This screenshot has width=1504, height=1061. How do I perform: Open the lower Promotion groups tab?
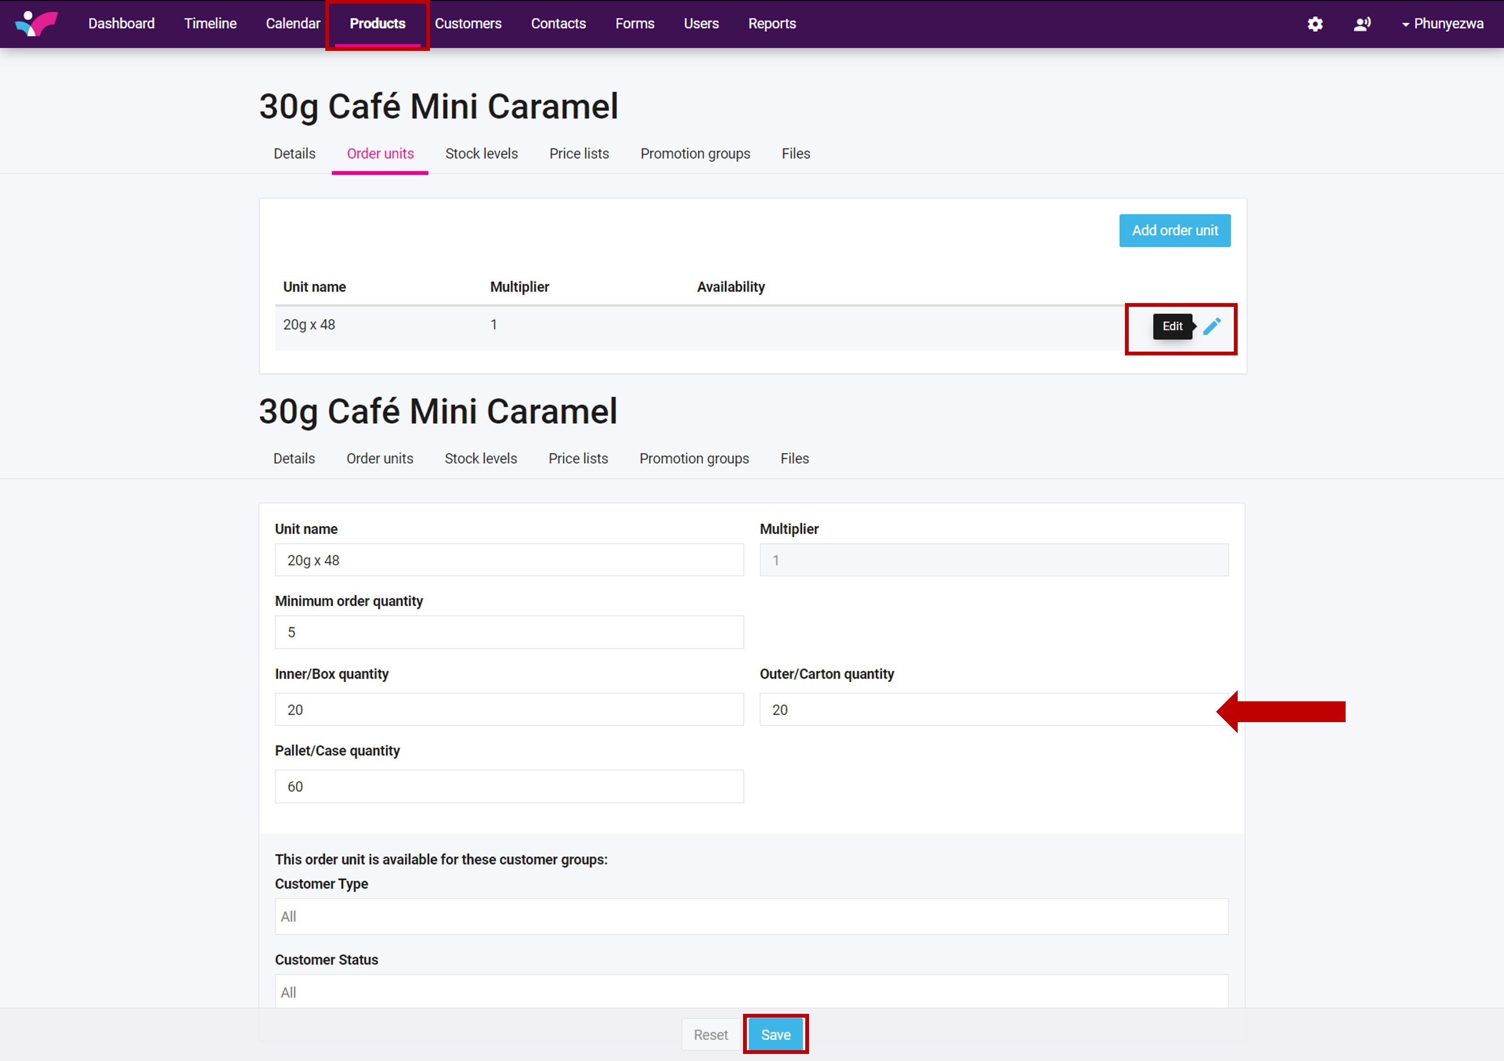[x=694, y=459]
